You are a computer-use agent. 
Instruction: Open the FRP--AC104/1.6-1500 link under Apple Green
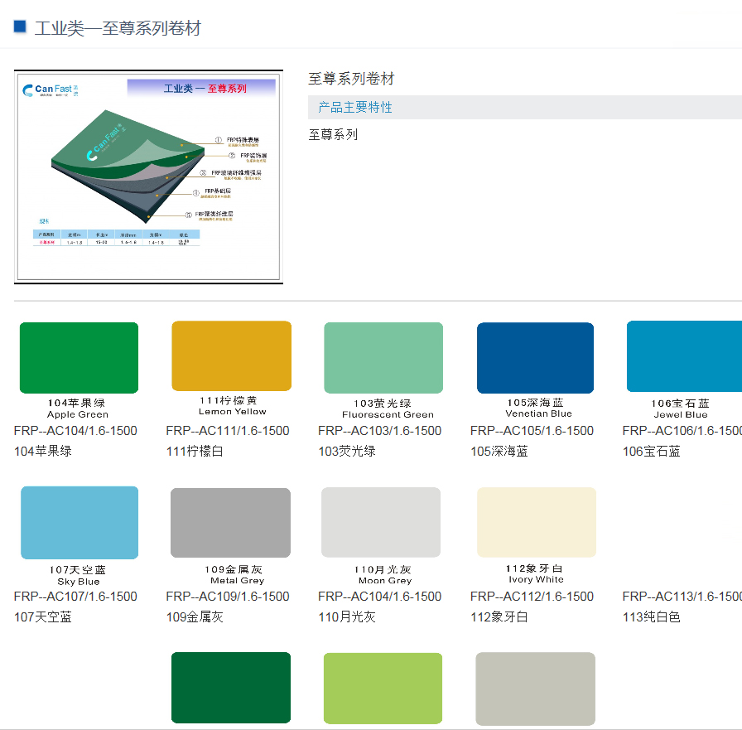(75, 431)
